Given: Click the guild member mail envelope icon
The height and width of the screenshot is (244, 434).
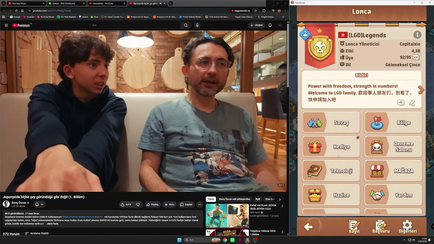Looking at the screenshot, I should click(416, 58).
